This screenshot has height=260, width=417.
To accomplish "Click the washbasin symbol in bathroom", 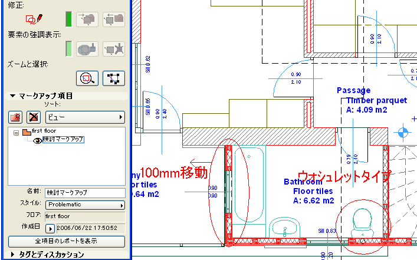I will (284, 228).
